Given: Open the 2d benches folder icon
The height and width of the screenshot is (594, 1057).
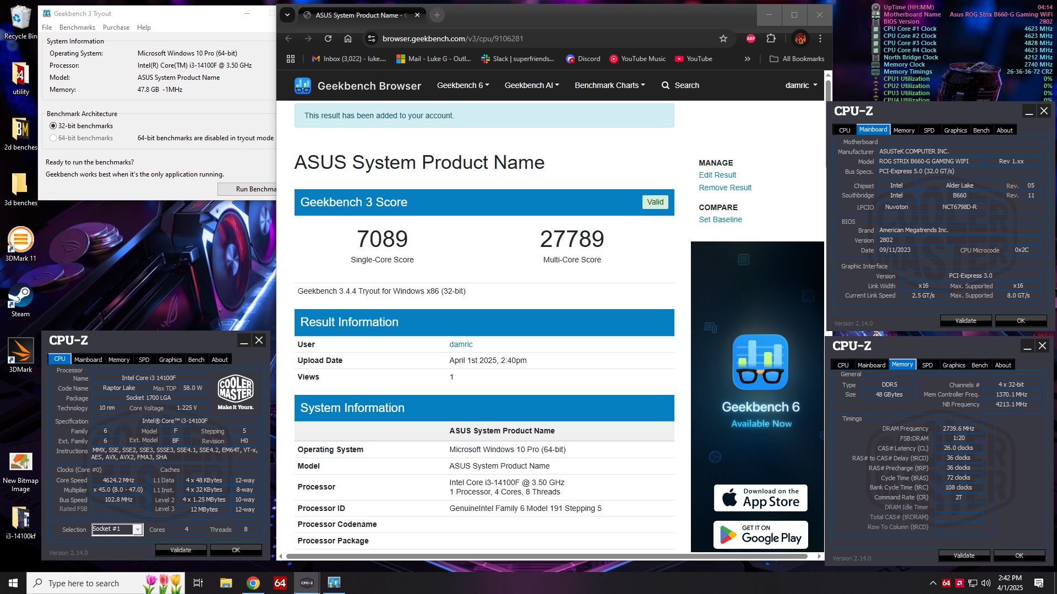Looking at the screenshot, I should pos(20,134).
